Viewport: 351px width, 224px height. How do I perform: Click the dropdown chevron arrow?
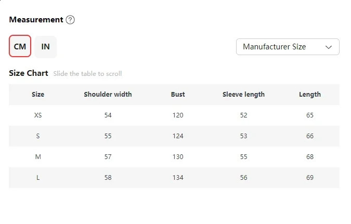tap(329, 47)
